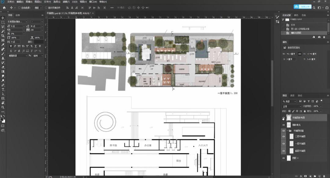Open layer blend mode 正常 dropdown
Screen dimensions: 330x178
tap(291, 106)
